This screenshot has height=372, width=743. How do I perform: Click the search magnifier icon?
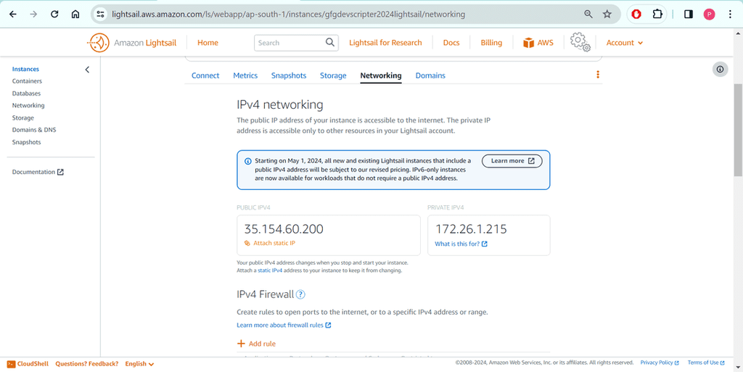pos(330,43)
